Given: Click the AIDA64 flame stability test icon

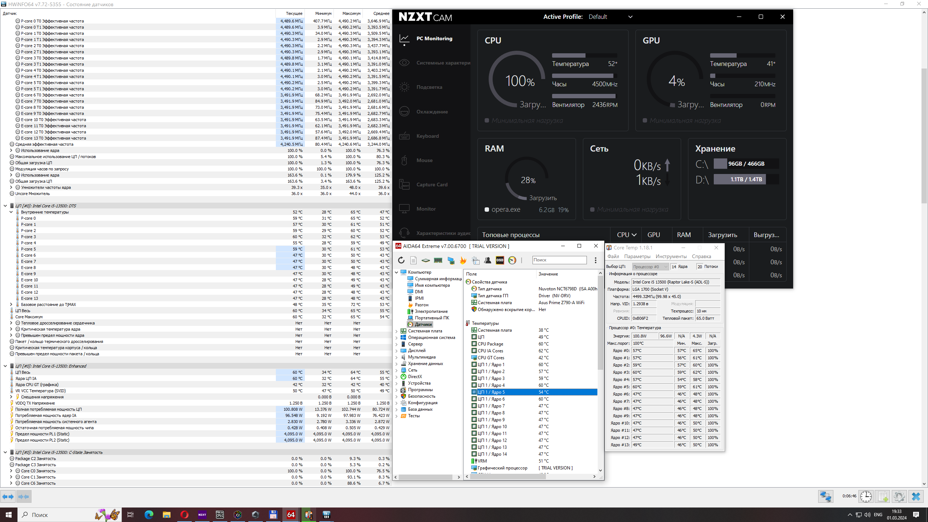Looking at the screenshot, I should point(463,260).
